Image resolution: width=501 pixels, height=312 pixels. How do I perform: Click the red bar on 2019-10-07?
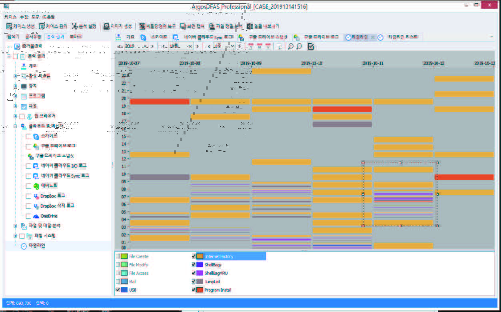160,102
